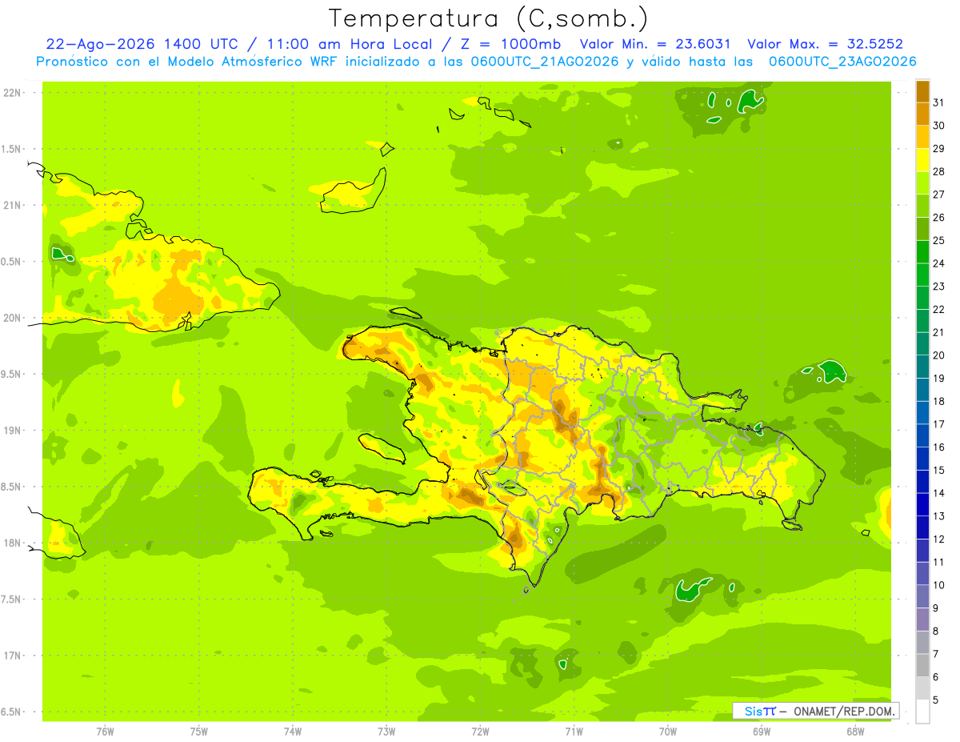The height and width of the screenshot is (742, 960).
Task: Click the "20N" latitude axis label
Action: click(11, 318)
